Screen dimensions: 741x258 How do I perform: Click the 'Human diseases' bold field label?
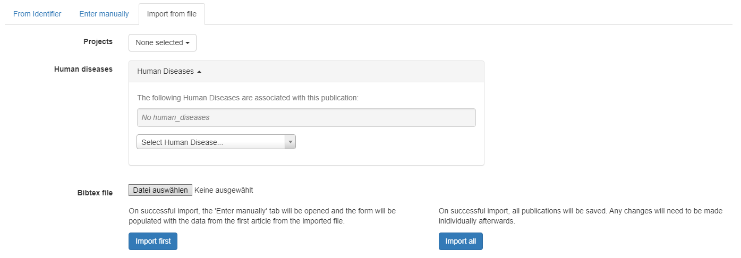click(x=83, y=69)
